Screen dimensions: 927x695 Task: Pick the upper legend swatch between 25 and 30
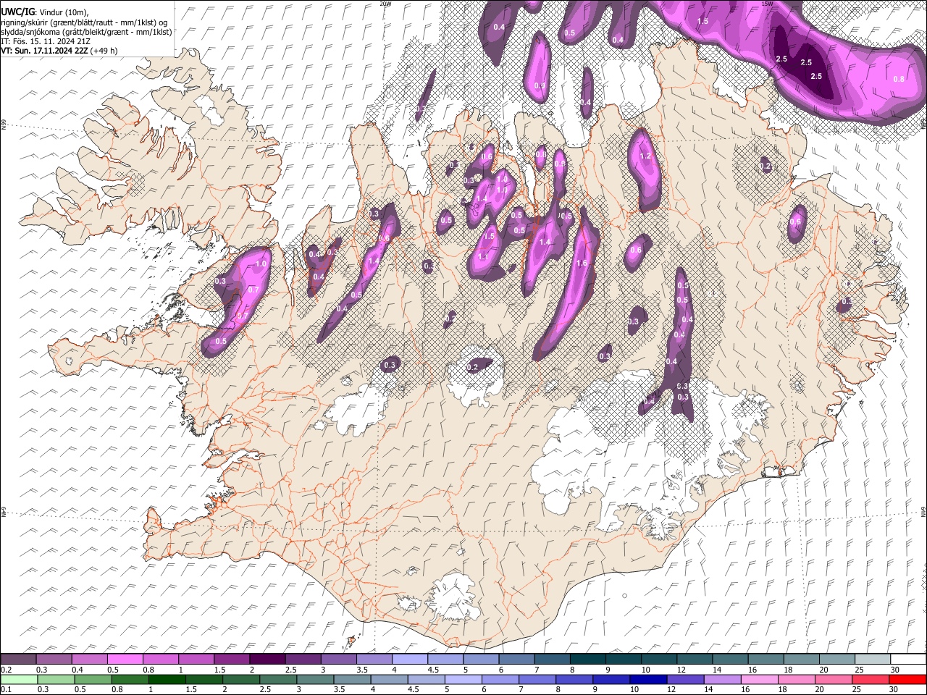(x=873, y=660)
